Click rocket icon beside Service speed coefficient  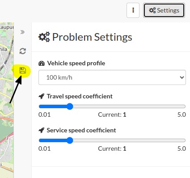coord(42,130)
